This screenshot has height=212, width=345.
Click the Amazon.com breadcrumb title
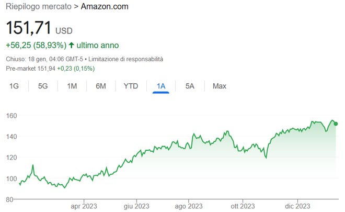[x=105, y=7]
